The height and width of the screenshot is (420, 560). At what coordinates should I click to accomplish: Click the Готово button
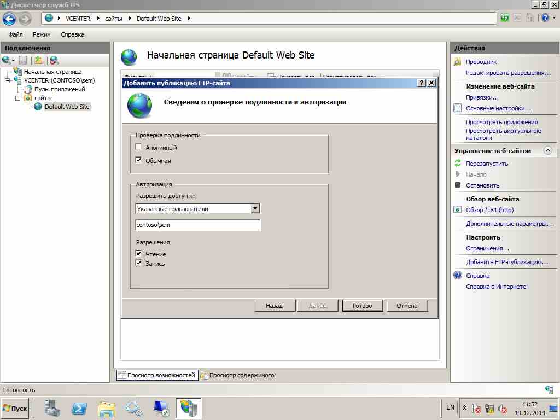(362, 306)
